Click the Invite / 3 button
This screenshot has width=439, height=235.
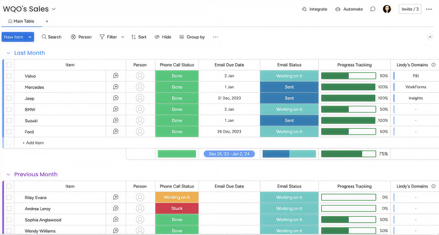tap(410, 9)
